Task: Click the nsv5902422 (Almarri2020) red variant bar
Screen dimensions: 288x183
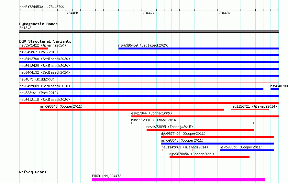Action: click(x=33, y=48)
